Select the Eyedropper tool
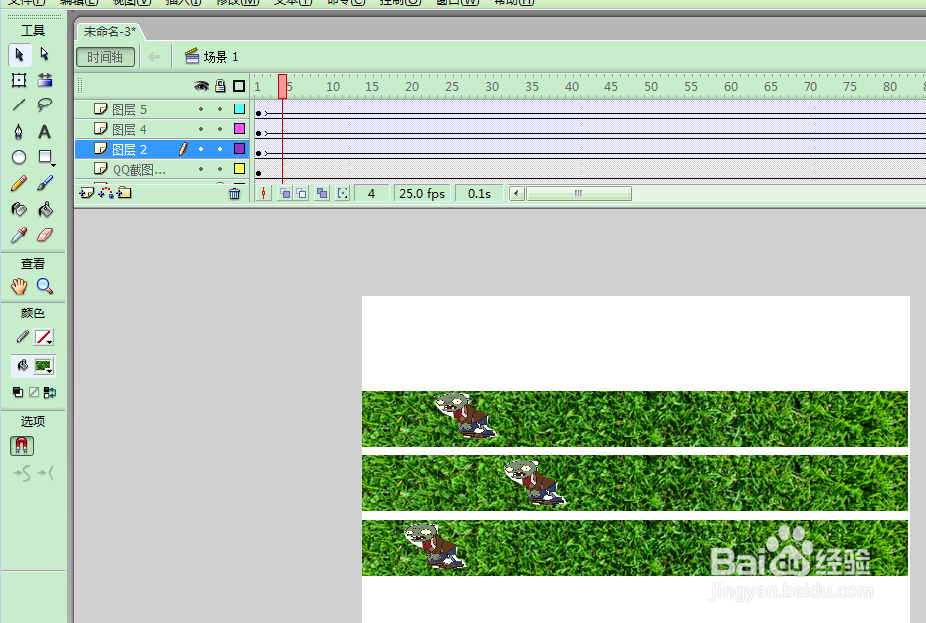 [x=19, y=236]
